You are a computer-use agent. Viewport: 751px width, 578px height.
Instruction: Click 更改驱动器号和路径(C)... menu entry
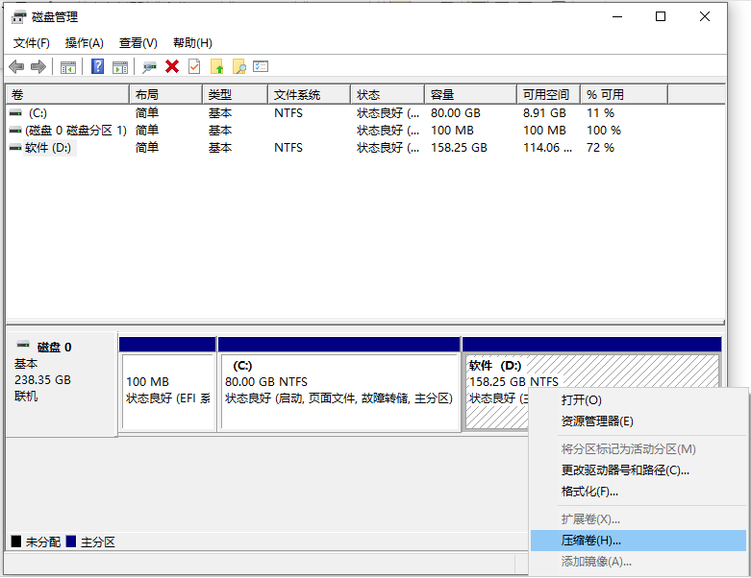pyautogui.click(x=625, y=470)
